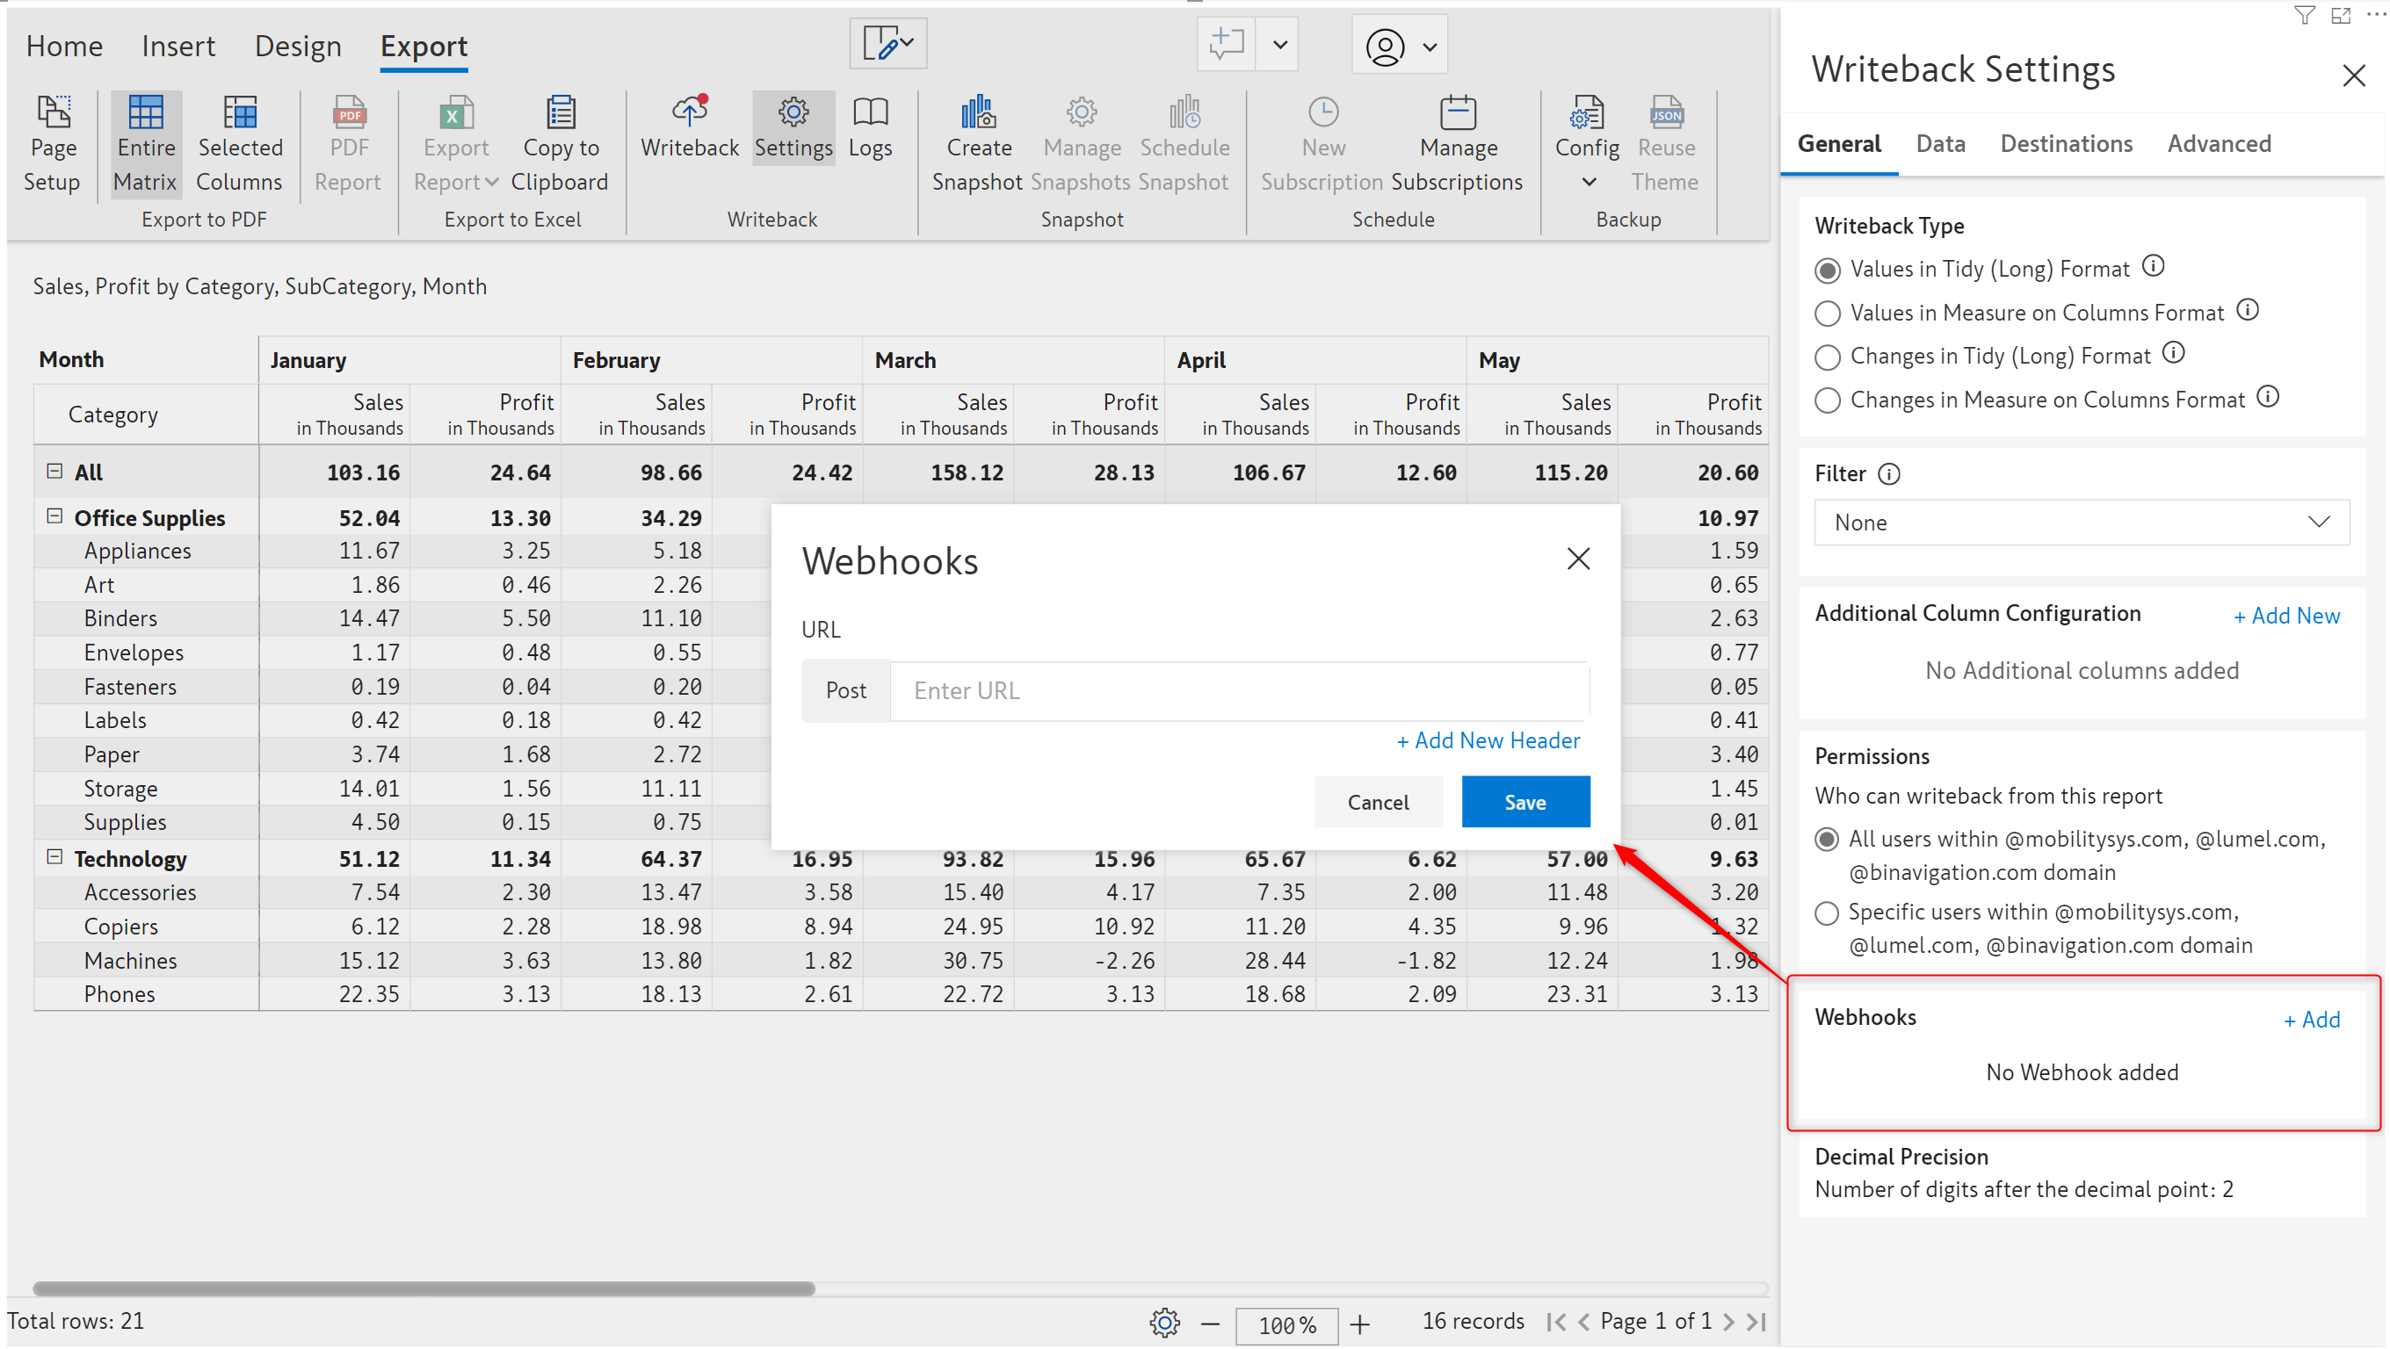Open the Filter None dropdown
This screenshot has height=1349, width=2390.
click(x=2081, y=523)
